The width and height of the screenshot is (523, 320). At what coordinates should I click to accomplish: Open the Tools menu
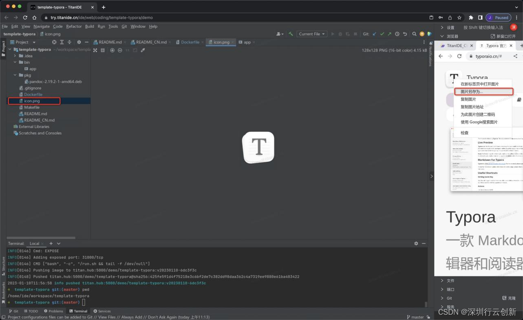pos(113,27)
